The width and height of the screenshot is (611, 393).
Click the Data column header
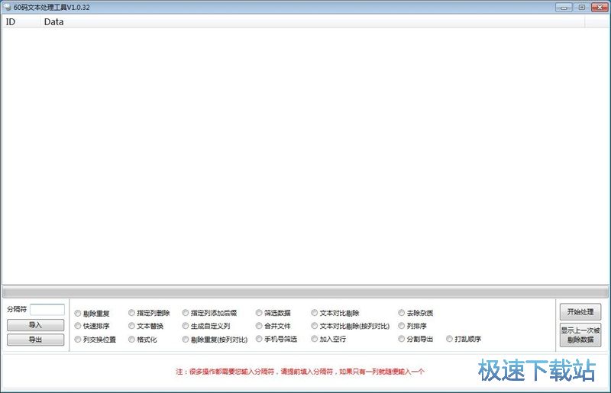312,22
